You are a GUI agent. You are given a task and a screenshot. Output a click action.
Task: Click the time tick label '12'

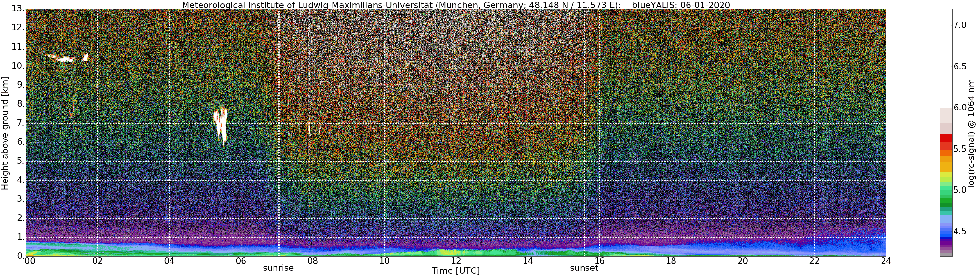tap(456, 261)
